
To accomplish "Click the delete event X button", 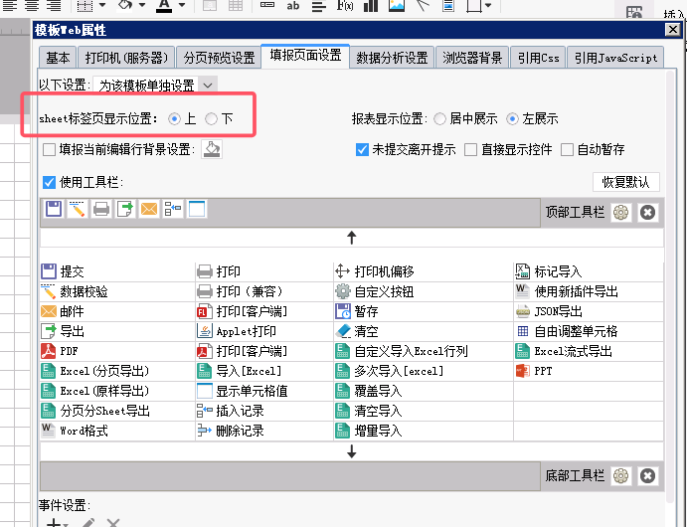I will click(113, 523).
